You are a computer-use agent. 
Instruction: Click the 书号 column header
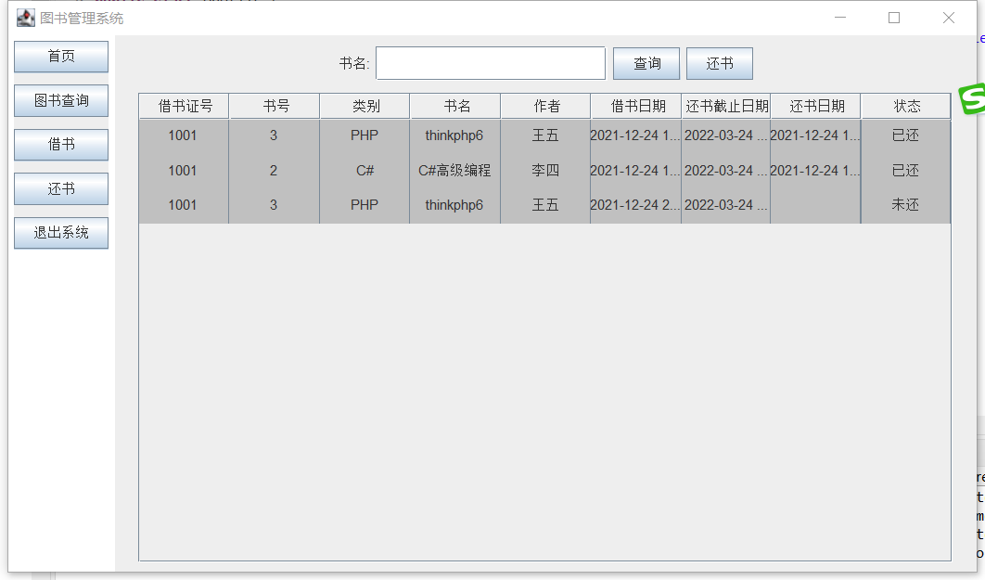[x=273, y=106]
